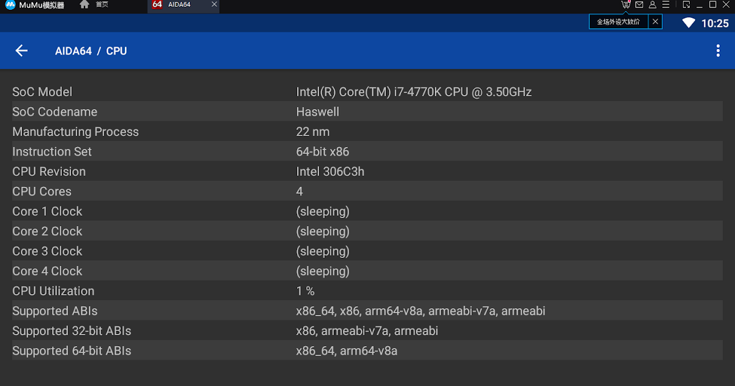Open the 全场外设大放价 promotion banner
The image size is (735, 386).
(x=618, y=21)
